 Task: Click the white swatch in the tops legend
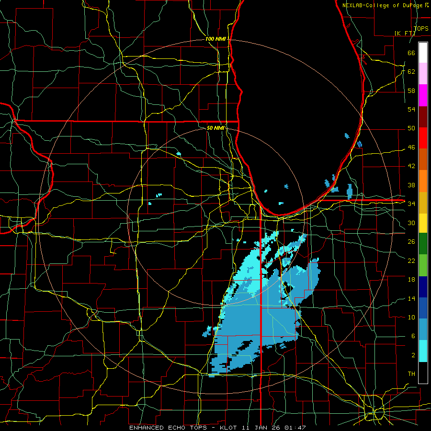(423, 53)
